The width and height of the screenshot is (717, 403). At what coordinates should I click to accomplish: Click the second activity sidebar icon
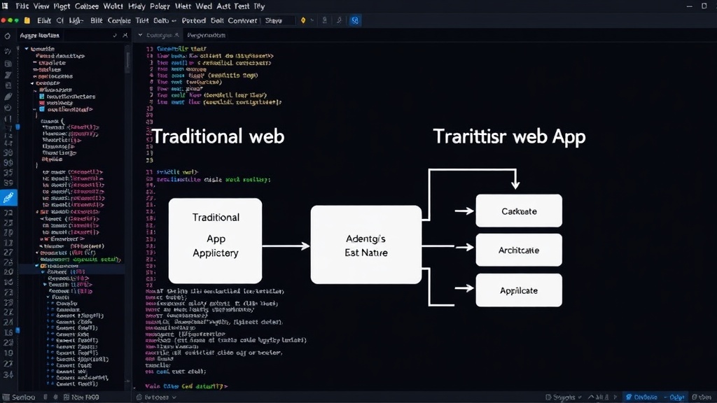(8, 64)
